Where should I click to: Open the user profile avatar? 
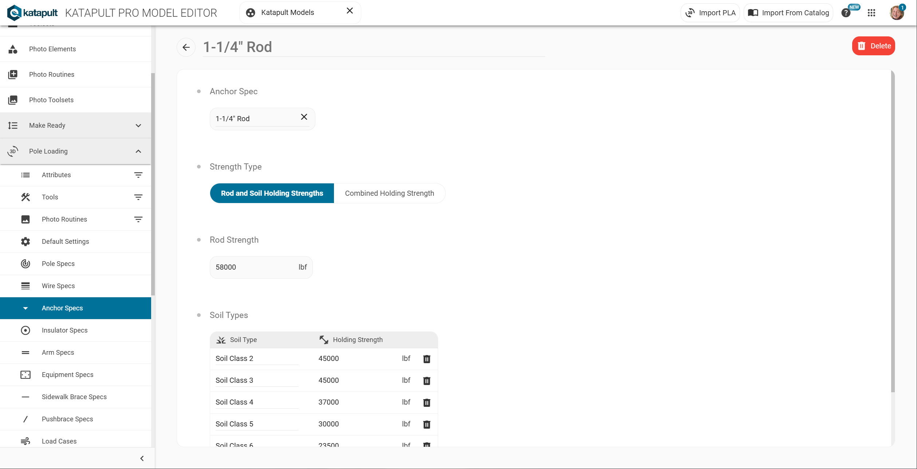pos(897,13)
